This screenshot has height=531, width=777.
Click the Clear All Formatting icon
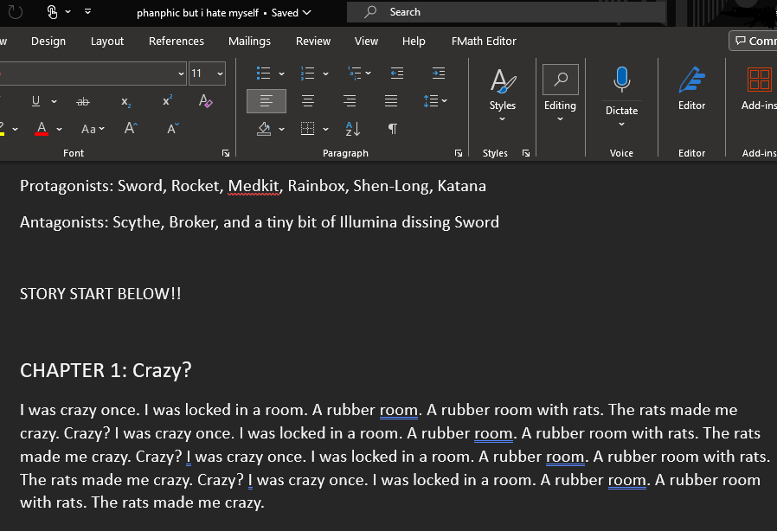click(205, 101)
